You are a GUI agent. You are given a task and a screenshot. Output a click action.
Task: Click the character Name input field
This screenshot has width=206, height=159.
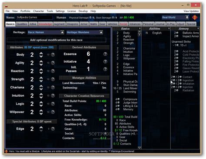click(34, 17)
